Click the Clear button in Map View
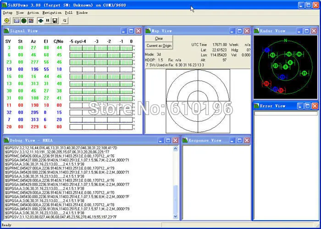Viewport: 321px width, 229px height. pos(159,38)
